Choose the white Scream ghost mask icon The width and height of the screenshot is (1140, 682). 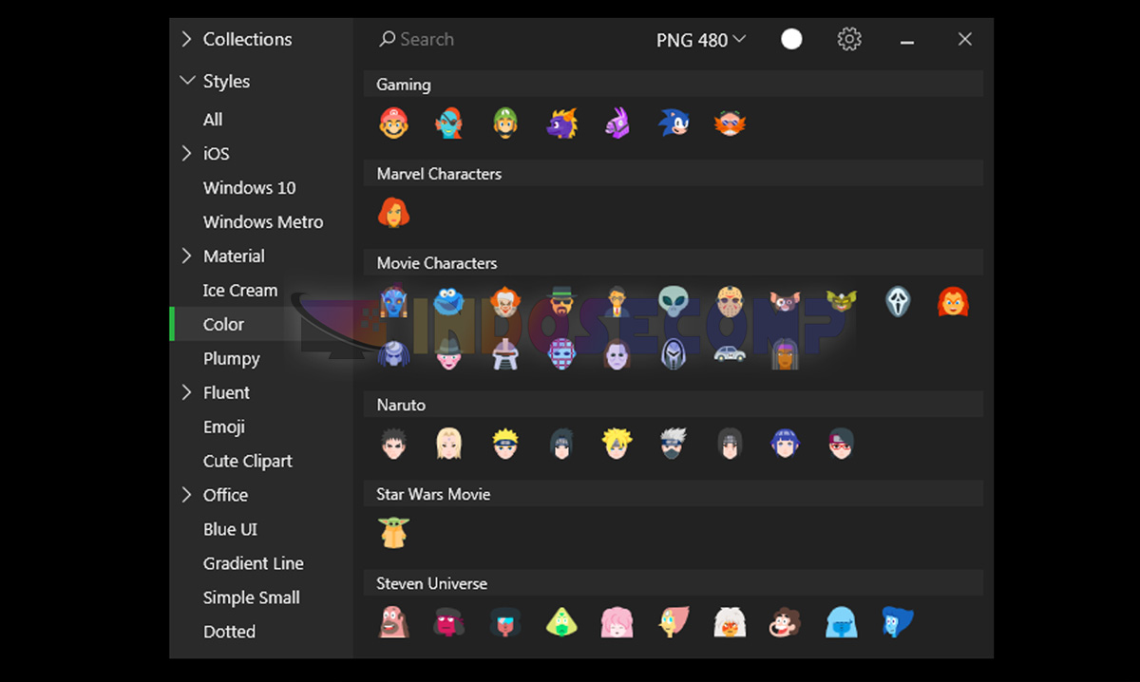[898, 302]
